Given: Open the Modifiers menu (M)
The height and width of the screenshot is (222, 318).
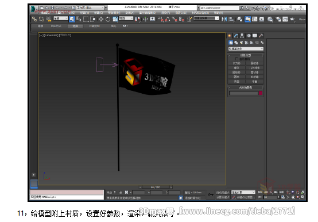Looking at the screenshot, I should coord(114,13).
